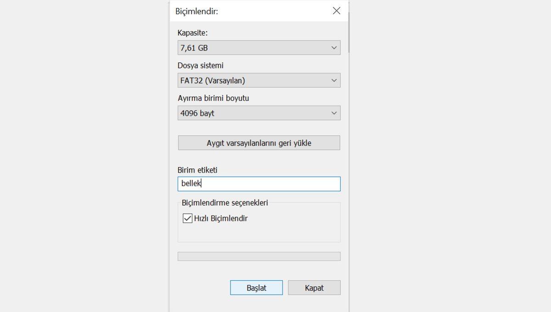Click the Biçimlendirme seçenekleri group heading
Screen dimensions: 551x312
point(225,202)
